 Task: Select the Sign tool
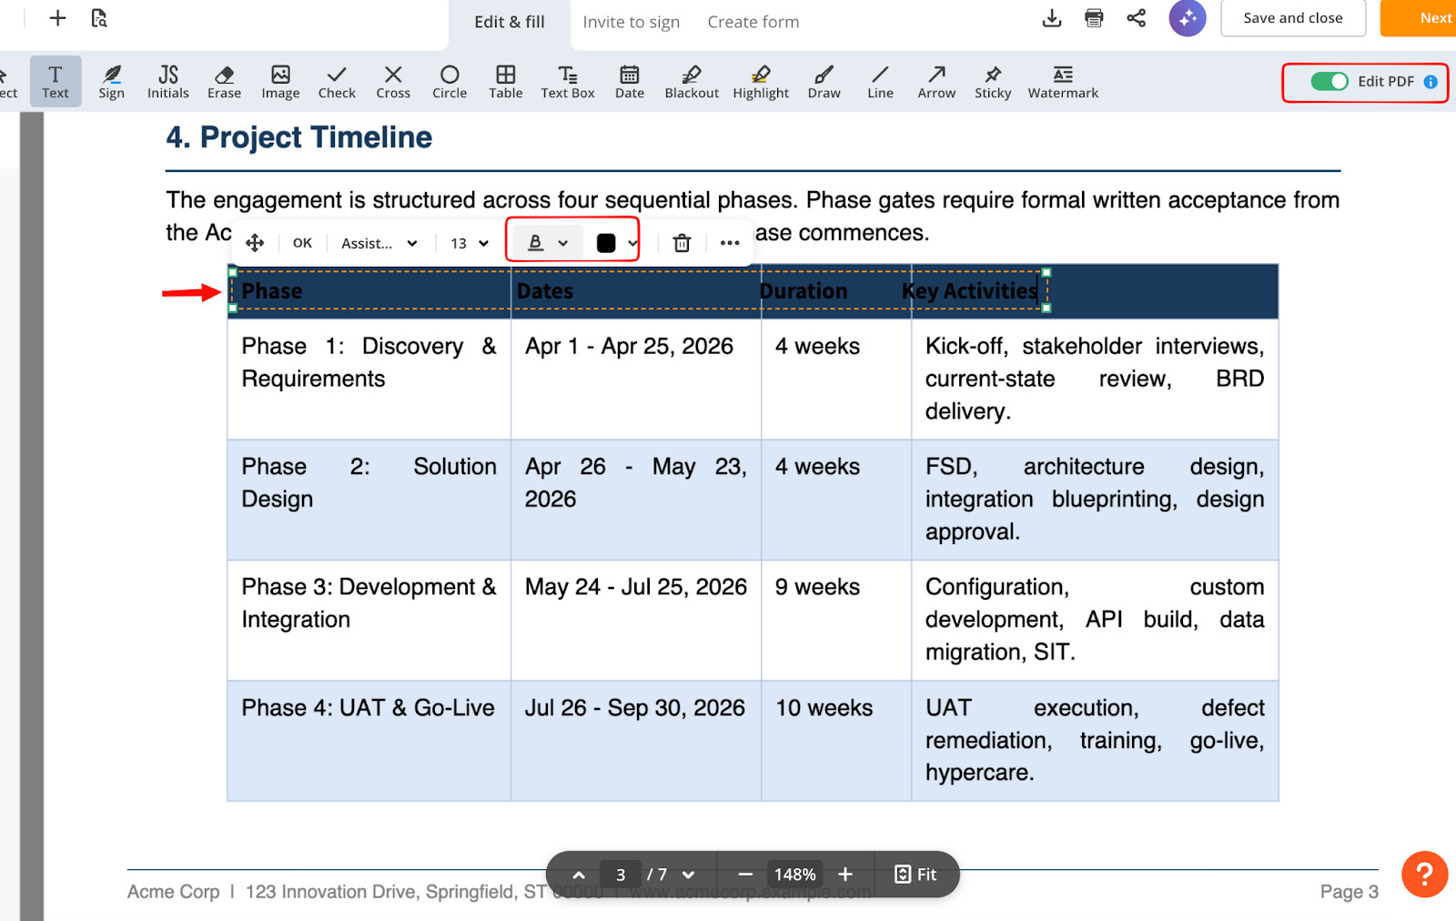[111, 81]
